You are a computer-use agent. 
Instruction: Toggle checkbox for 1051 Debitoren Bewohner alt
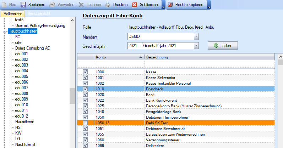click(85, 129)
